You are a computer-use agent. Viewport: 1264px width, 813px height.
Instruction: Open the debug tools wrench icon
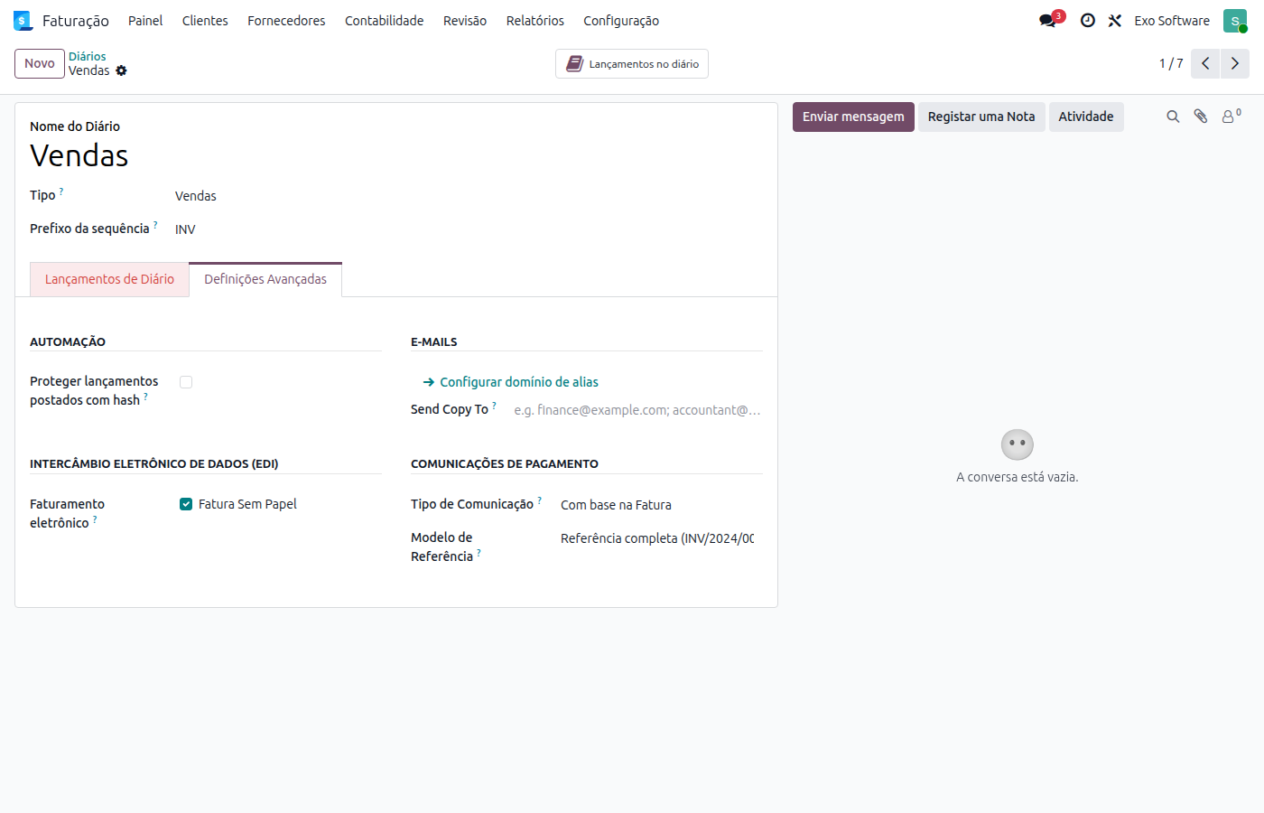[1115, 21]
